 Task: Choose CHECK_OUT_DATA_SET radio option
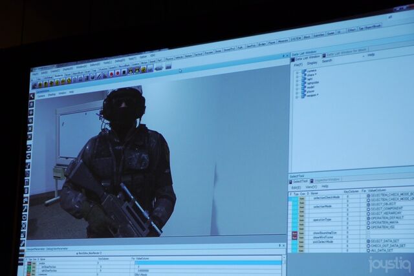(x=369, y=246)
